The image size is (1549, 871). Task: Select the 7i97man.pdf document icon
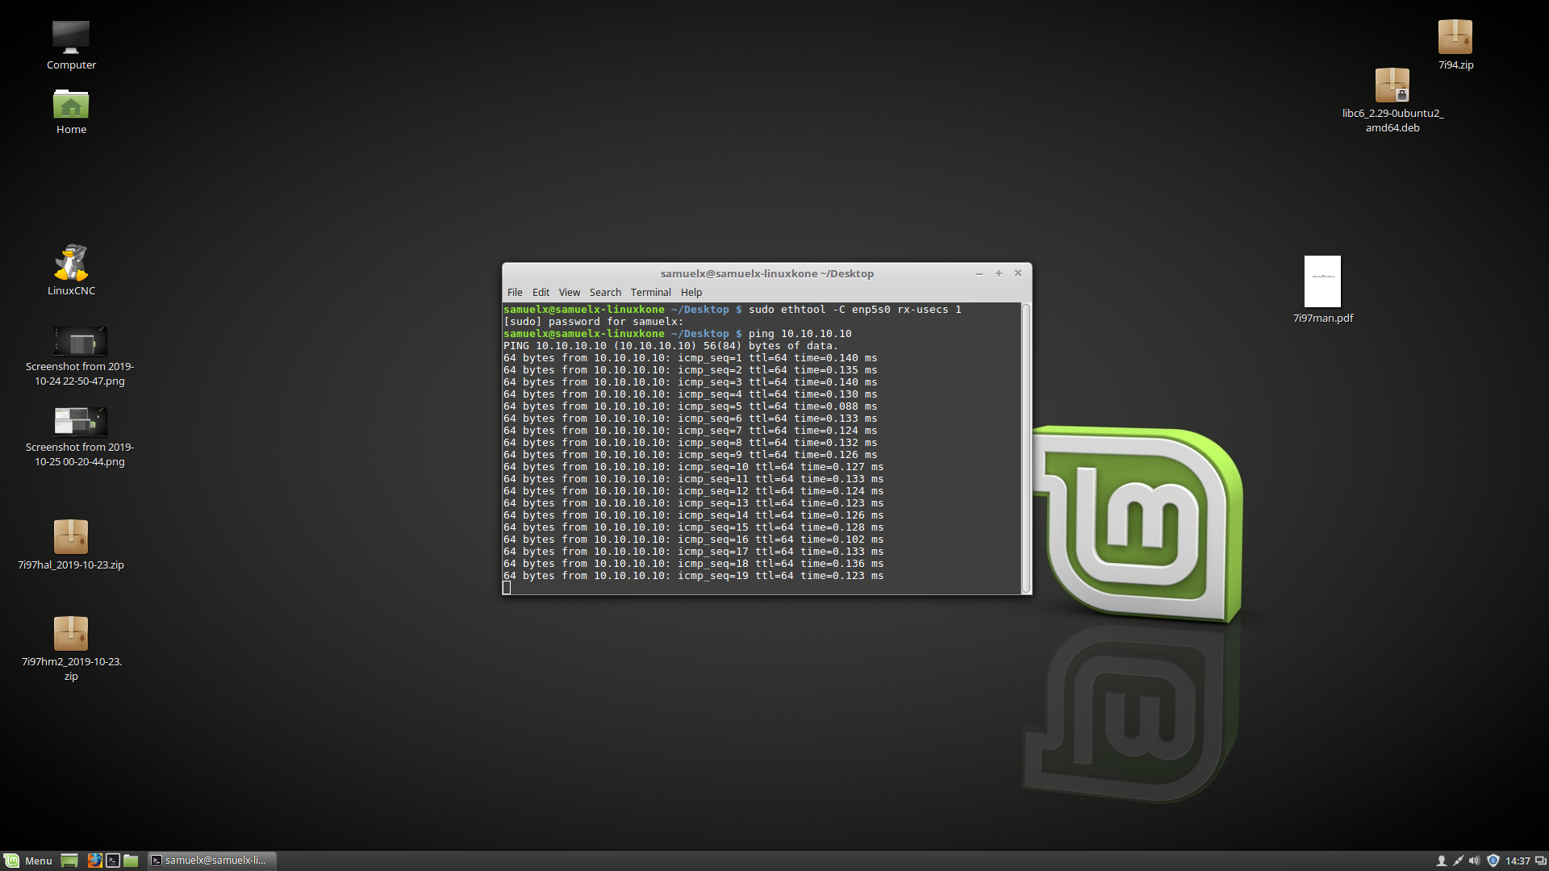pyautogui.click(x=1322, y=281)
